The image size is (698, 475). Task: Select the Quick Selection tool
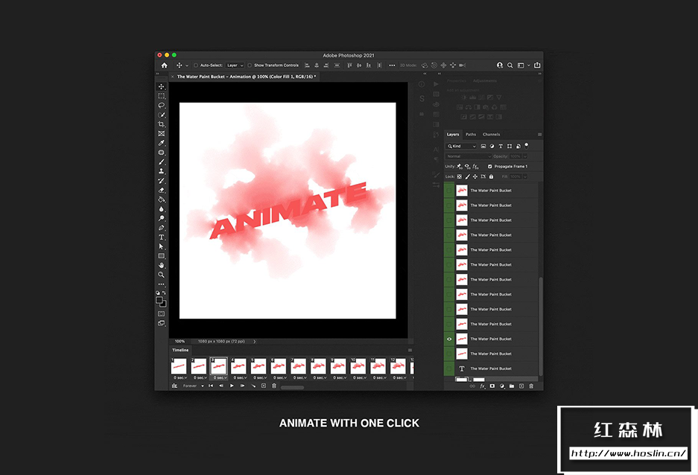(161, 115)
